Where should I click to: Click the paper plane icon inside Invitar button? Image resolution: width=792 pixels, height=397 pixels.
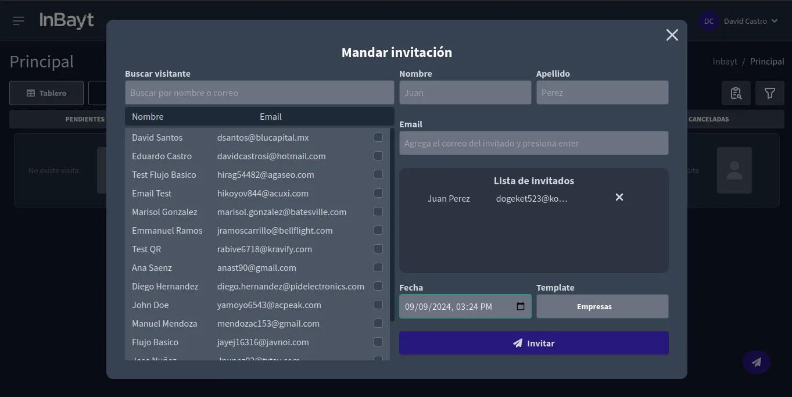[518, 343]
